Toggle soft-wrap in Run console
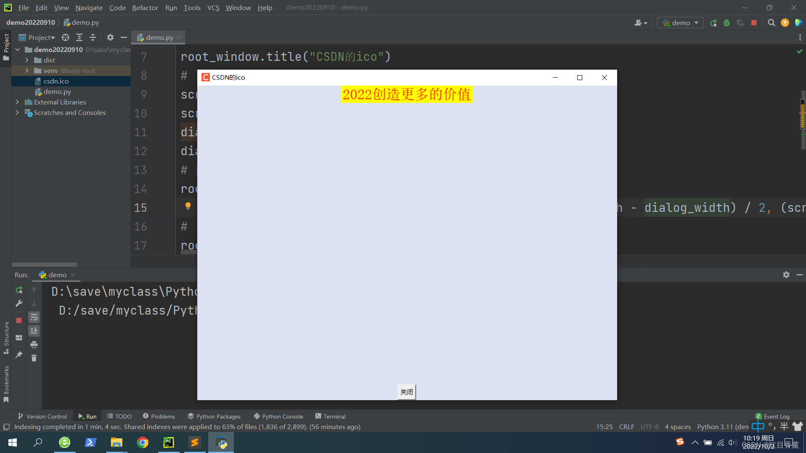This screenshot has height=453, width=806. pos(34,318)
